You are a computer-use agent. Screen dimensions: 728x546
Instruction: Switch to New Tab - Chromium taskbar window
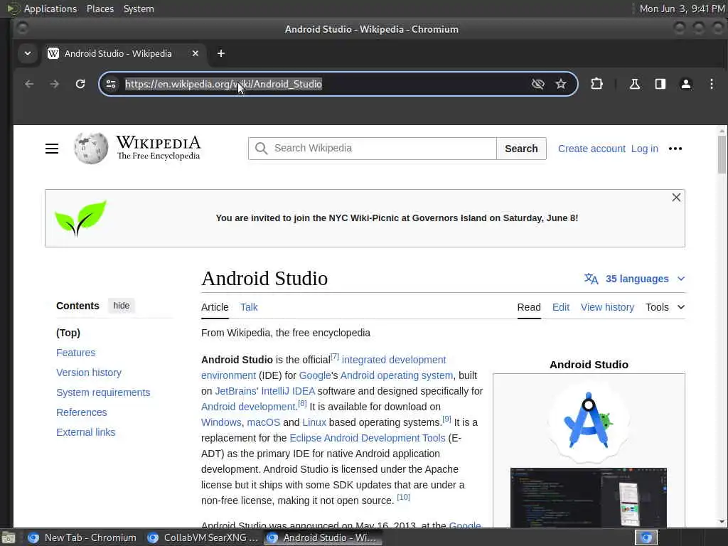[x=82, y=537]
